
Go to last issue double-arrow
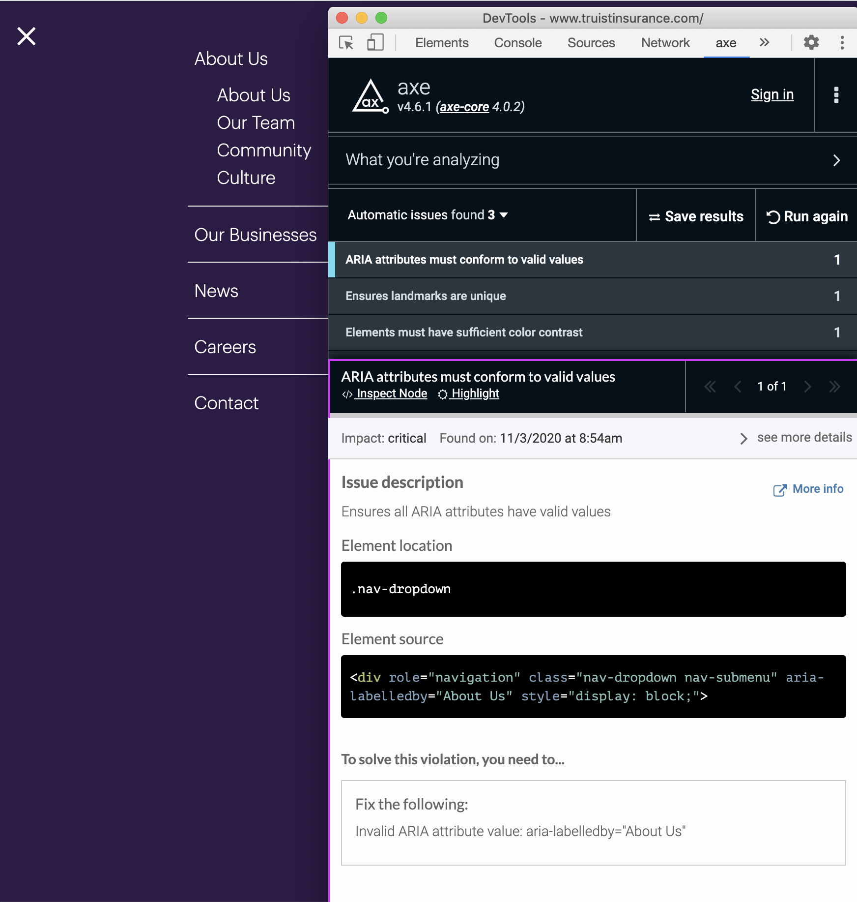click(835, 387)
